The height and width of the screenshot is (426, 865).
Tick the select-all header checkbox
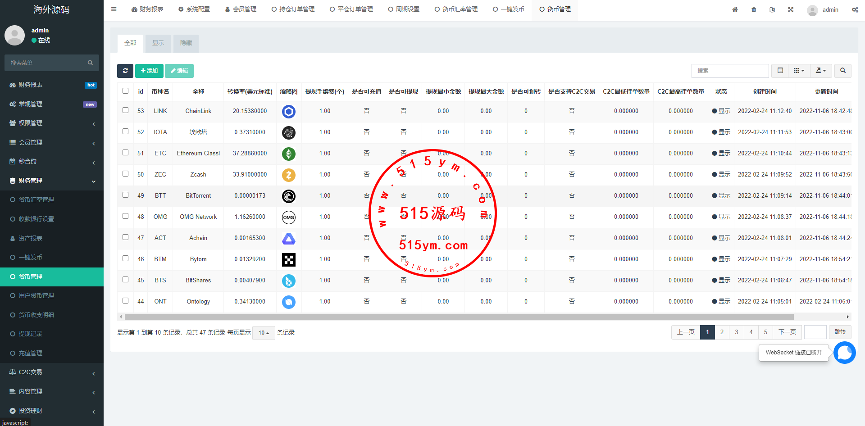(x=126, y=91)
